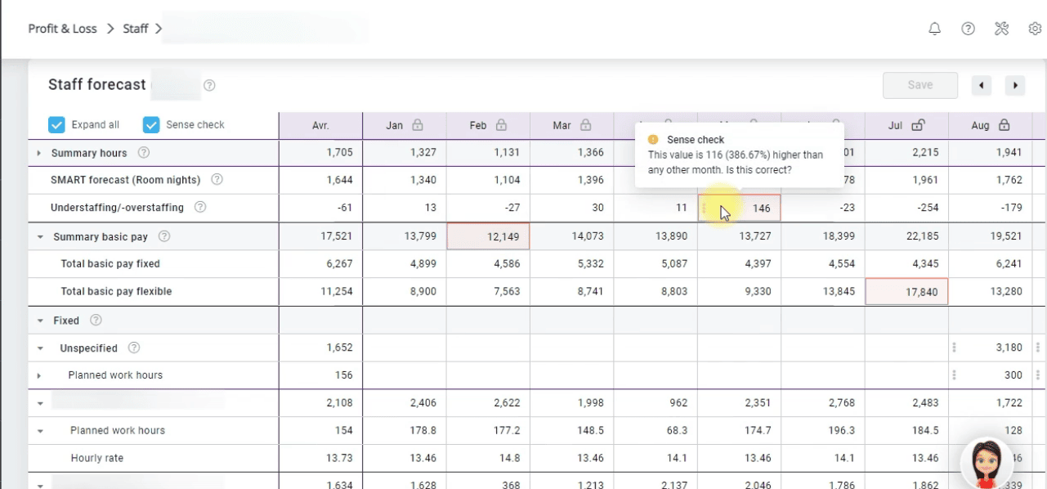
Task: Open the settings gear
Action: (x=1035, y=29)
